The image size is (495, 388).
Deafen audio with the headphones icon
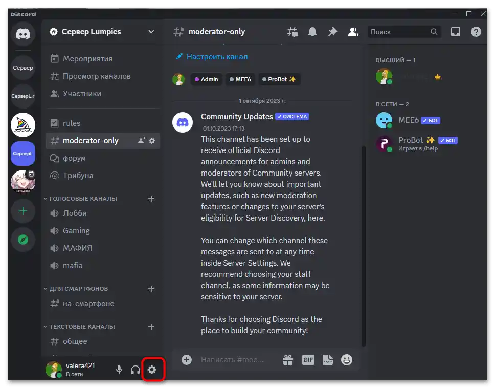click(x=136, y=370)
